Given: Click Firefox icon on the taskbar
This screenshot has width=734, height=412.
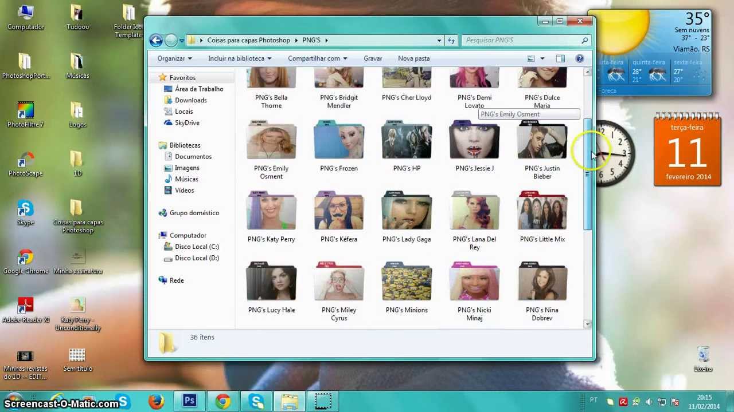Looking at the screenshot, I should (x=156, y=401).
